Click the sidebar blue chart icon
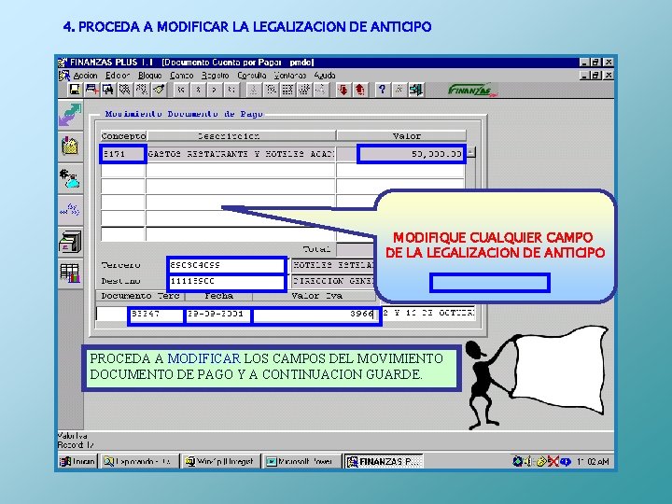The image size is (672, 504). (x=70, y=210)
